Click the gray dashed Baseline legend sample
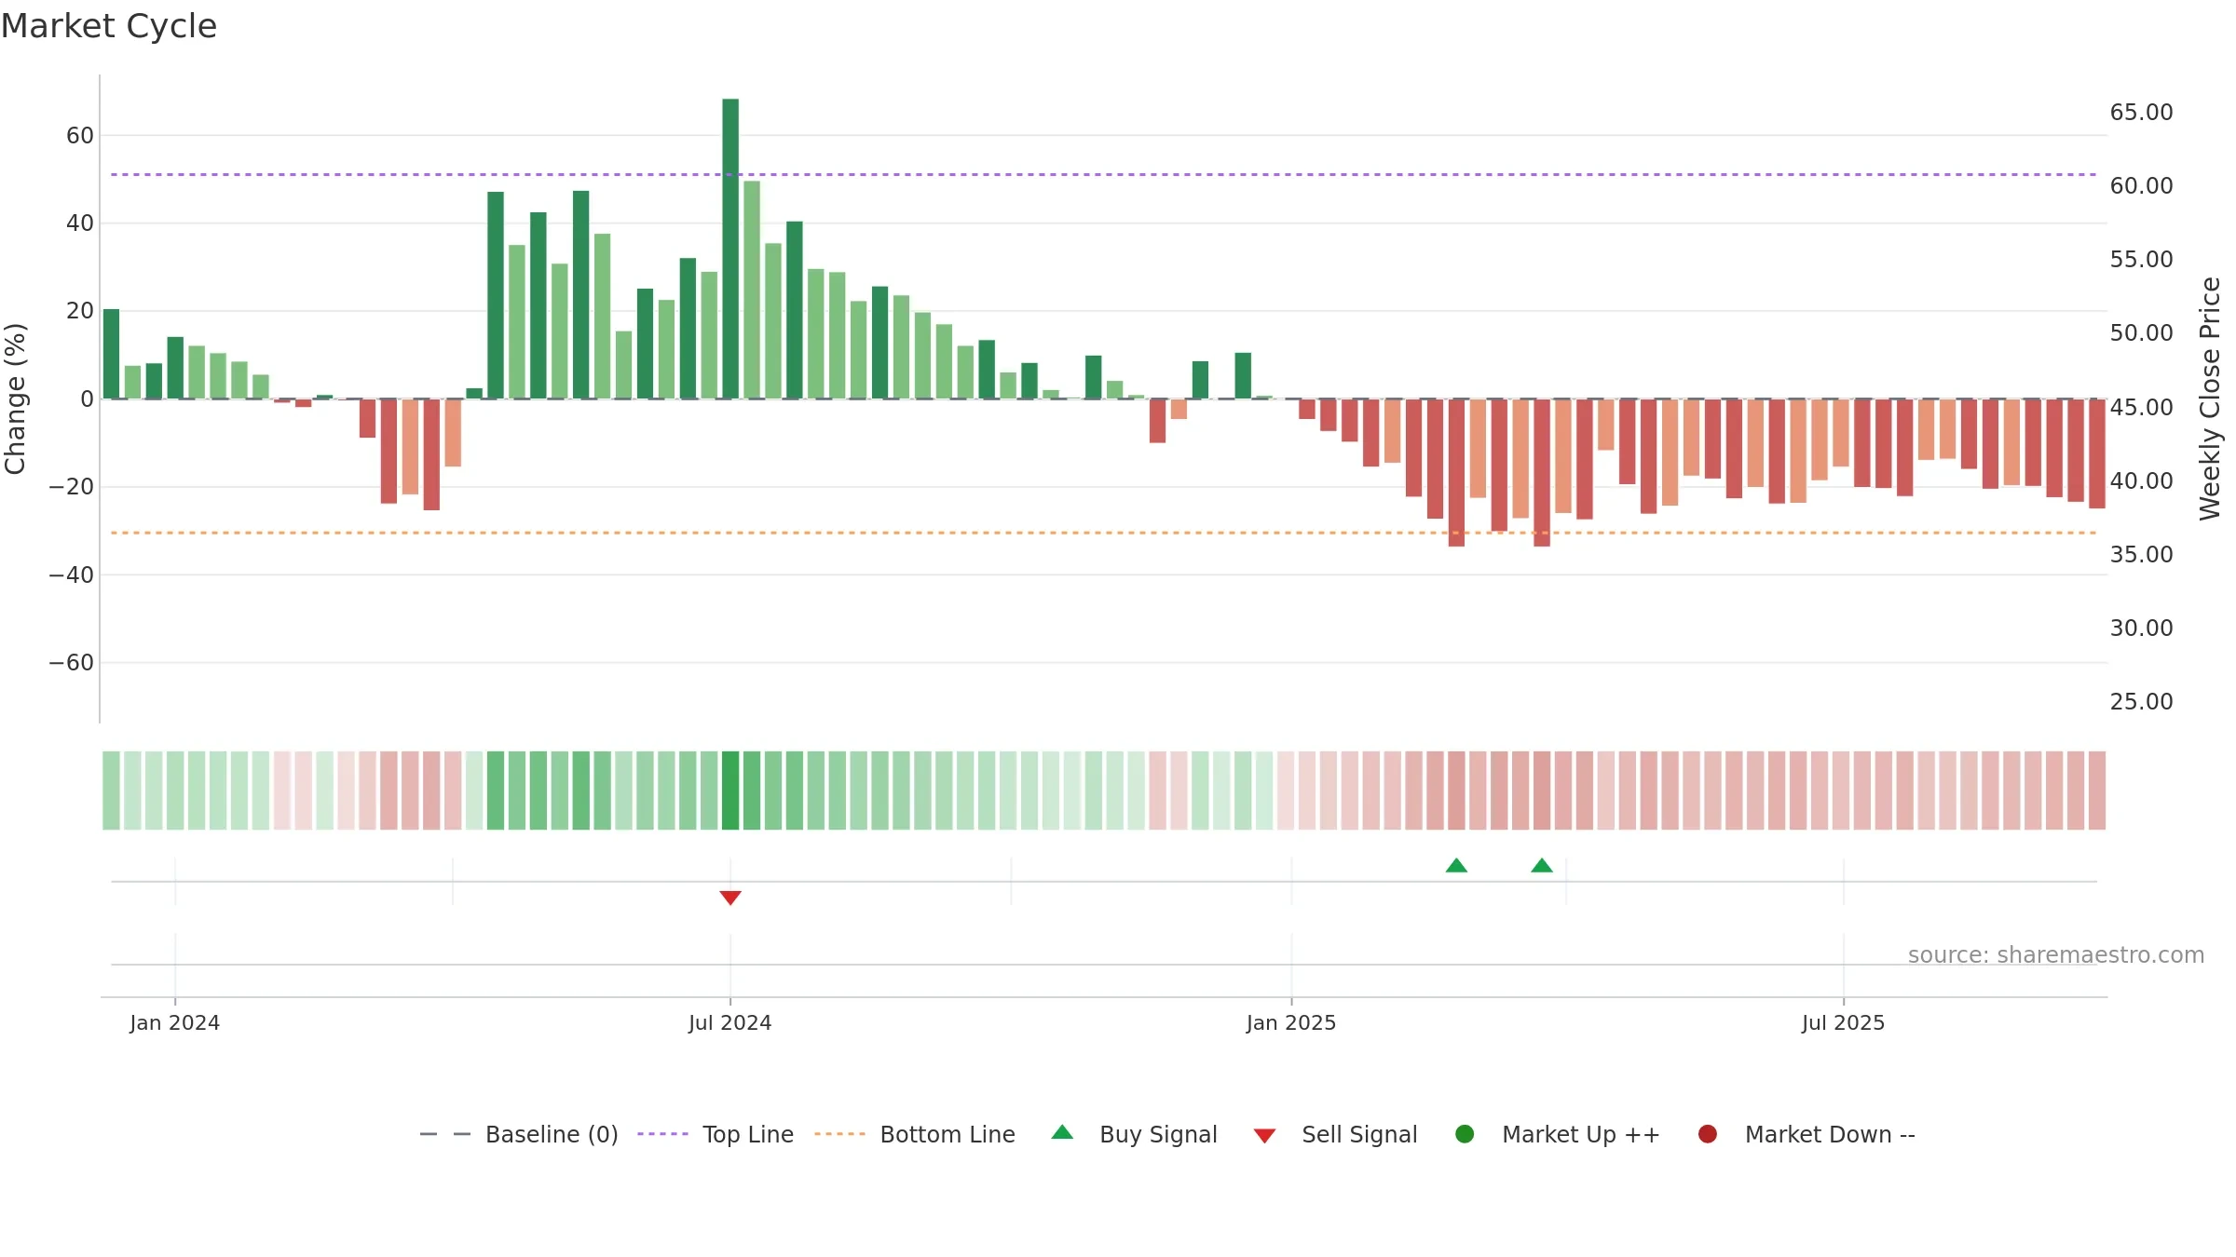 (445, 1134)
